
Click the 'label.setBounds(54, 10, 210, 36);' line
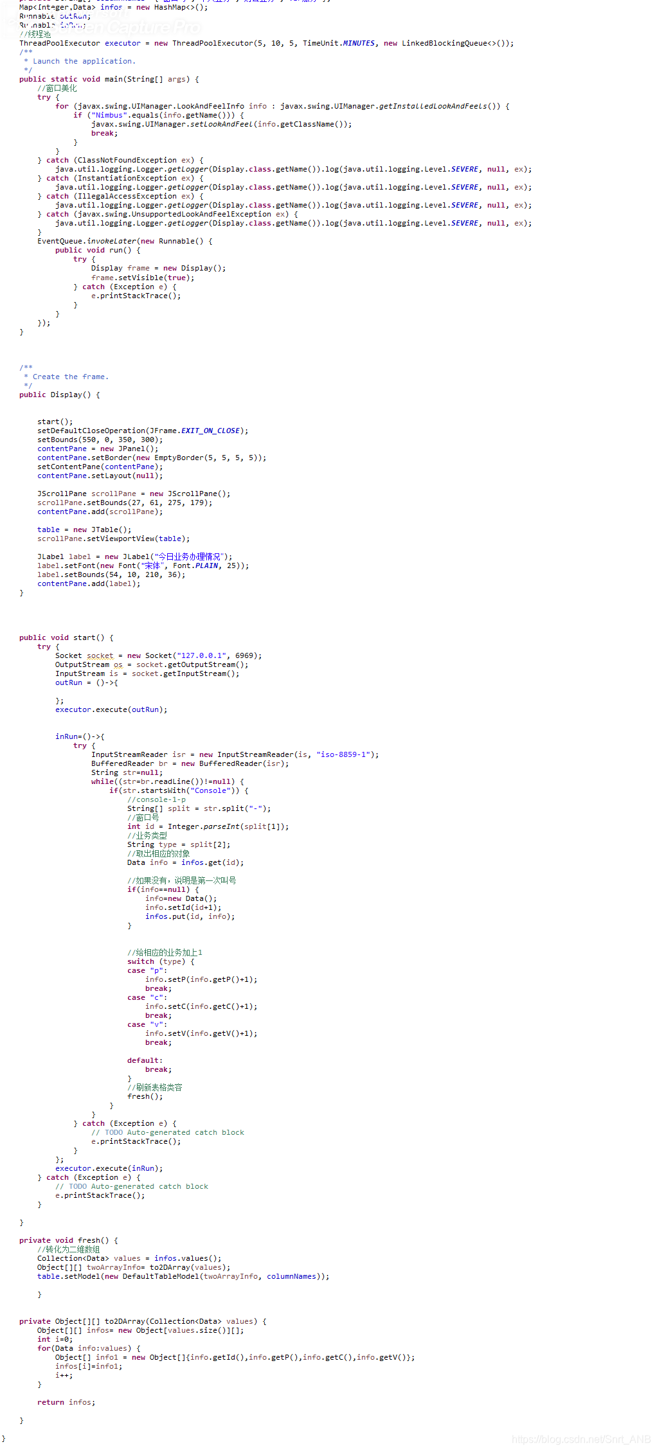[111, 574]
